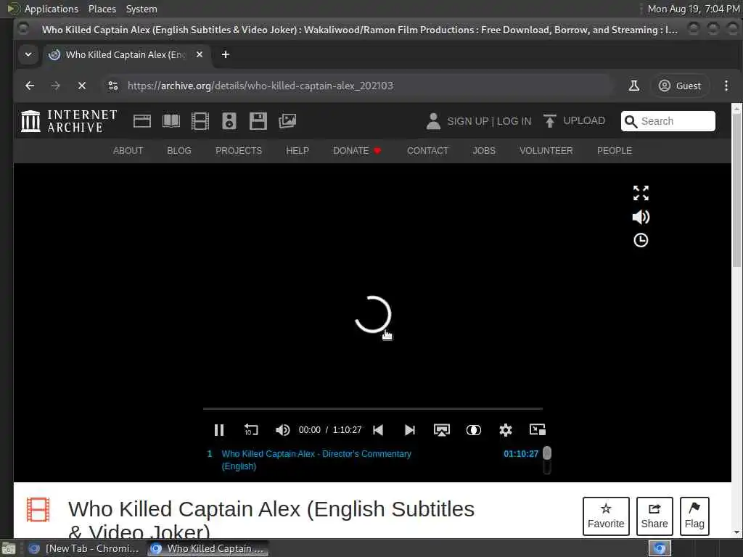
Task: Toggle picture-in-picture mode
Action: click(x=538, y=429)
